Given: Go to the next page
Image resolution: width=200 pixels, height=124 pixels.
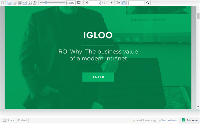Looking at the screenshot, I should 112,3.
